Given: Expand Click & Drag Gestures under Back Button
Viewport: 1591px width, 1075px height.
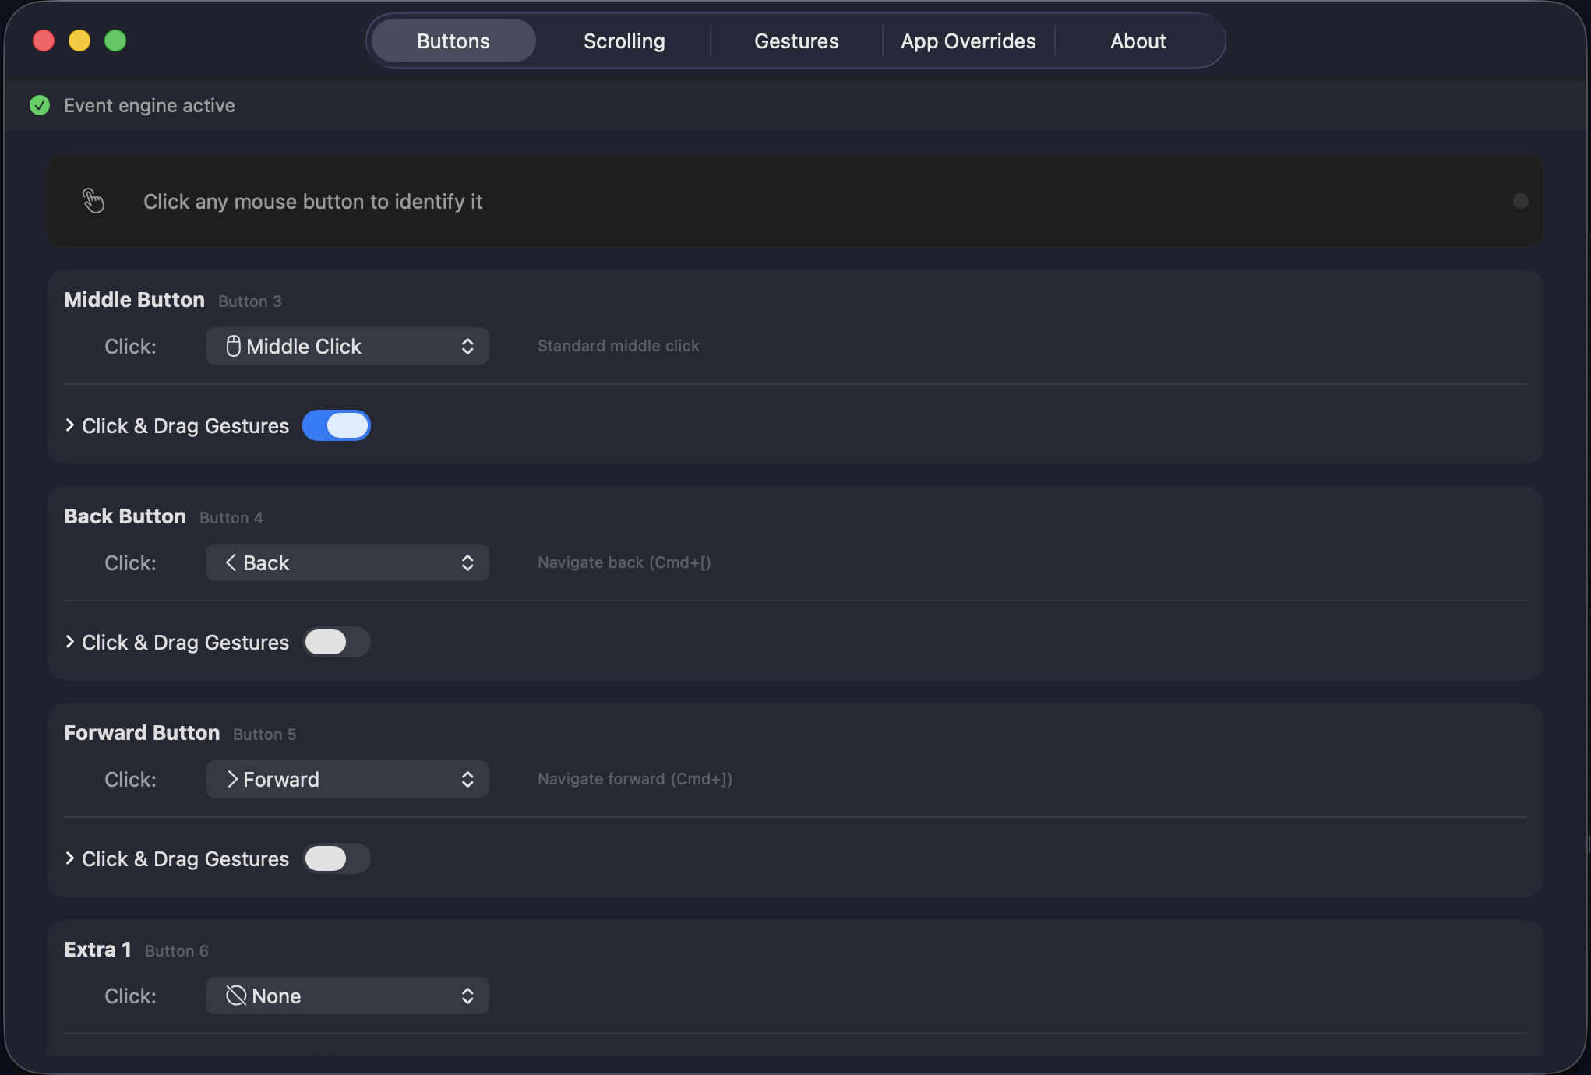Looking at the screenshot, I should (69, 642).
